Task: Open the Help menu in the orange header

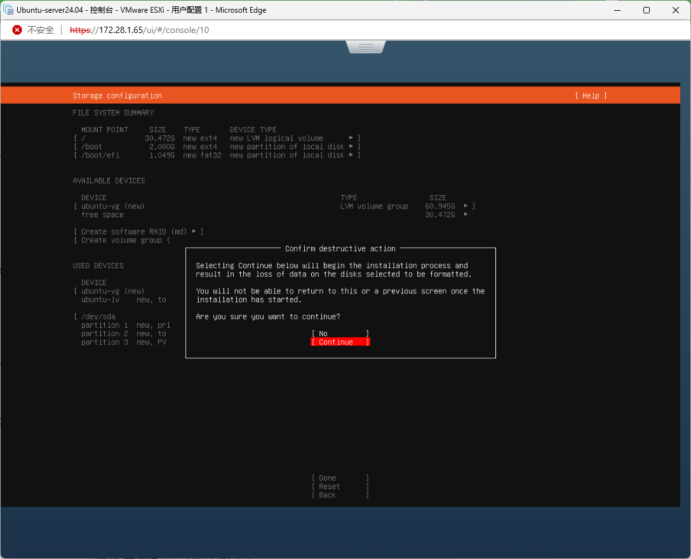Action: click(591, 96)
